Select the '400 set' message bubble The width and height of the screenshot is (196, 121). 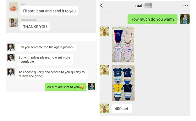(x=122, y=109)
